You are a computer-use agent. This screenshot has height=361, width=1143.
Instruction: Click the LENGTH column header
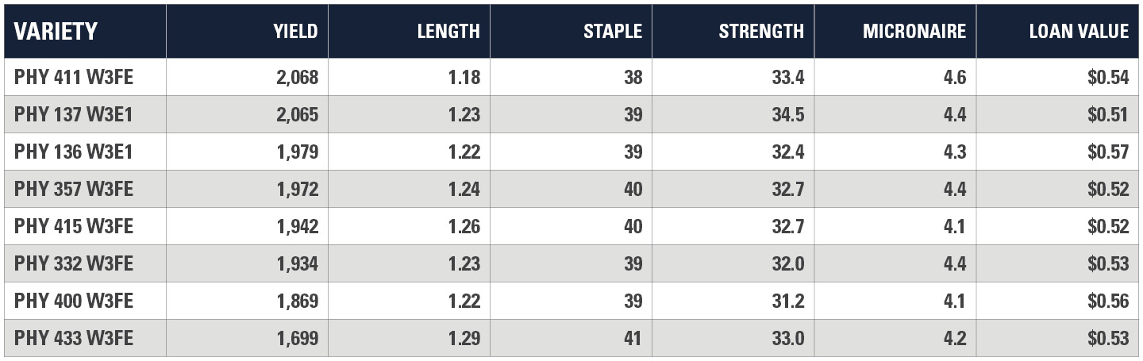tap(448, 31)
